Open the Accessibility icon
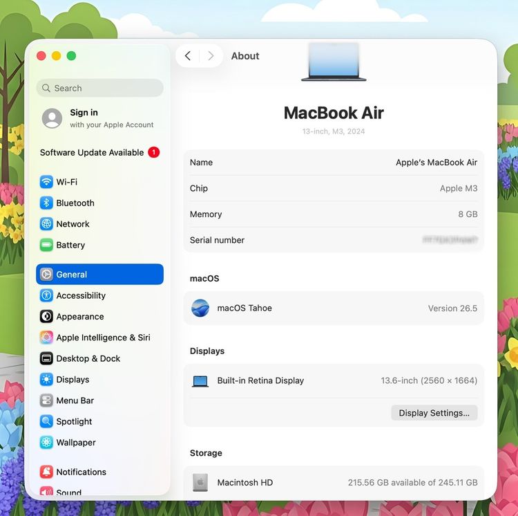Image resolution: width=518 pixels, height=516 pixels. 46,295
